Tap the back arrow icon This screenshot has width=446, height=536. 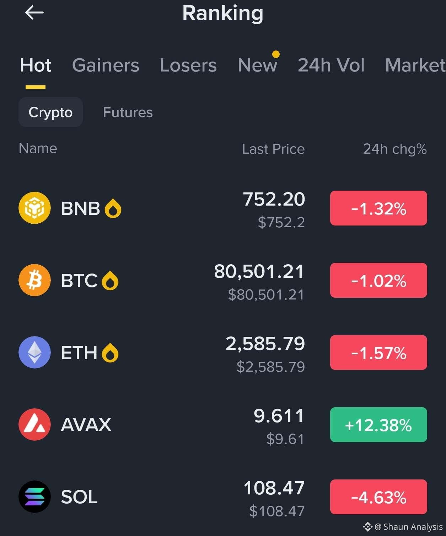pos(34,13)
